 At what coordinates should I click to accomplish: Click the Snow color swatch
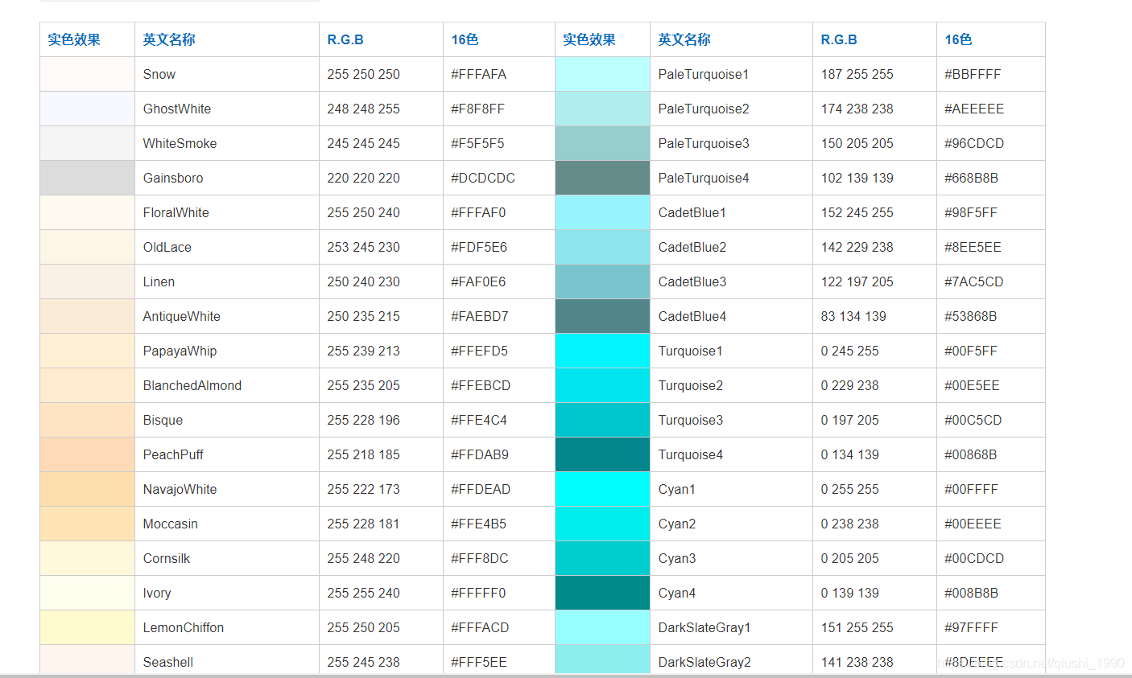click(x=87, y=74)
